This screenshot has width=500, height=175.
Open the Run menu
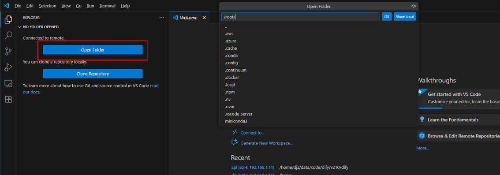pyautogui.click(x=90, y=6)
